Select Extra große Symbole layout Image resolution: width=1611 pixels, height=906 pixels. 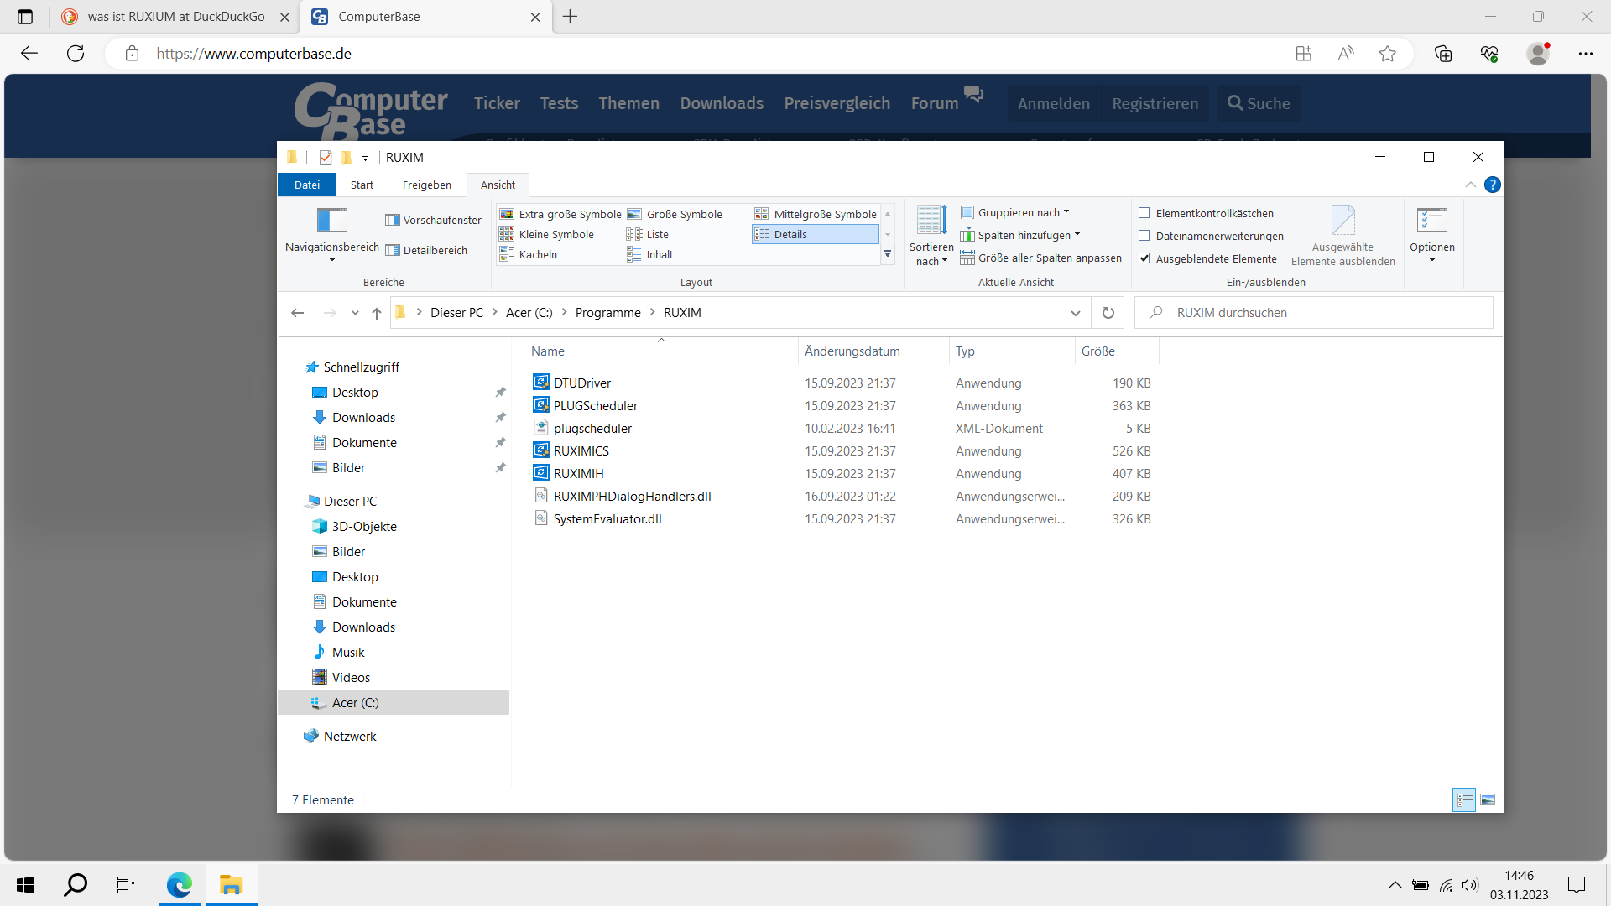pyautogui.click(x=561, y=214)
